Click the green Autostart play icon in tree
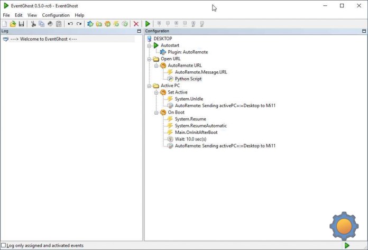 [x=156, y=45]
